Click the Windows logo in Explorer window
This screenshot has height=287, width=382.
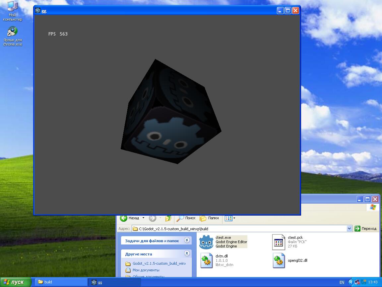[x=373, y=207]
